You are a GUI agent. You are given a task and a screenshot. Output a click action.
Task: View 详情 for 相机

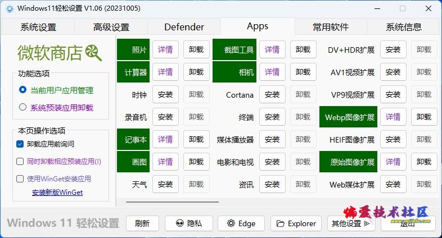pyautogui.click(x=272, y=72)
